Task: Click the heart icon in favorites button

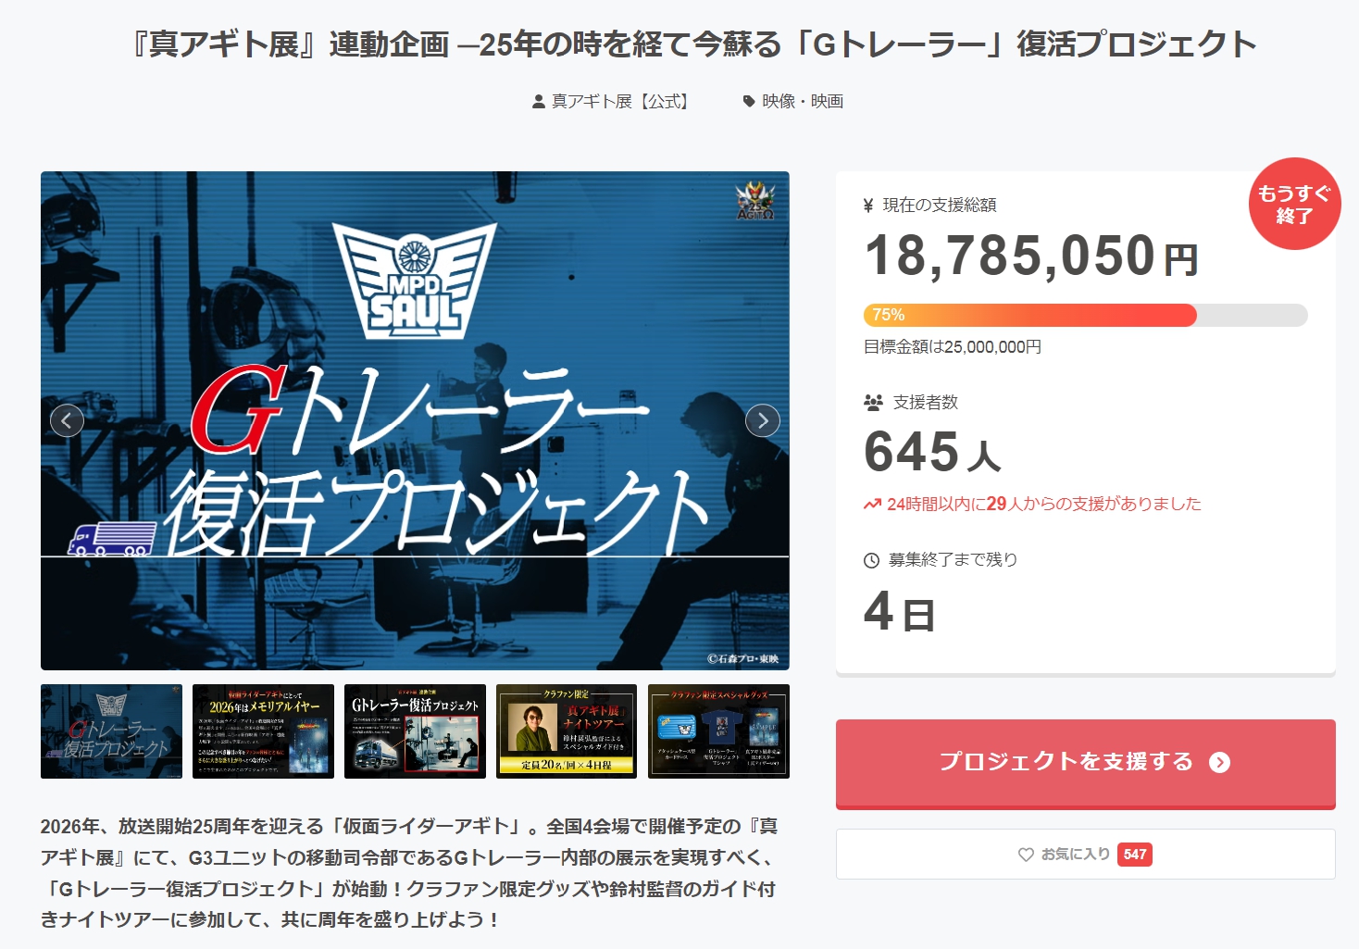Action: (x=1026, y=855)
